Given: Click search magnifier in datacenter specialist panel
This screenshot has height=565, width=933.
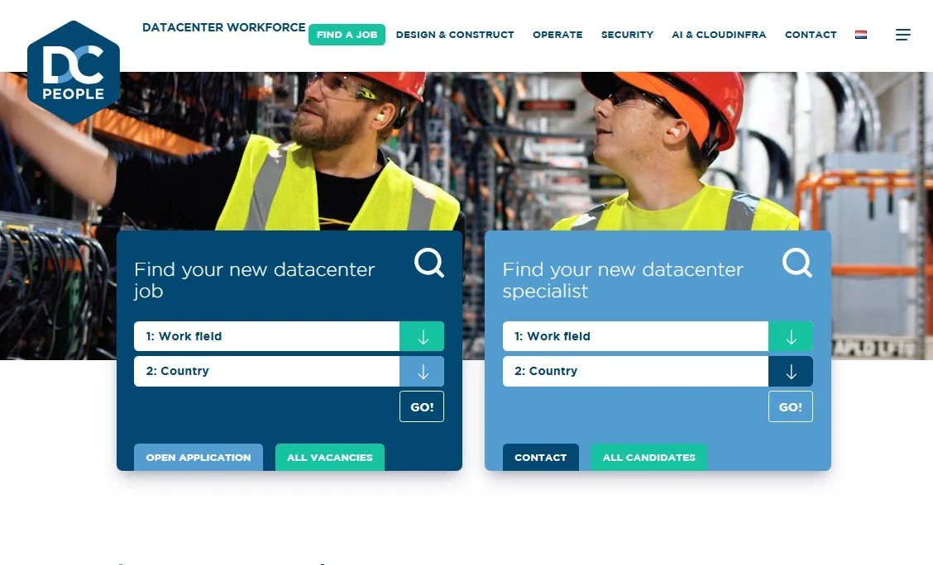Looking at the screenshot, I should coord(797,263).
